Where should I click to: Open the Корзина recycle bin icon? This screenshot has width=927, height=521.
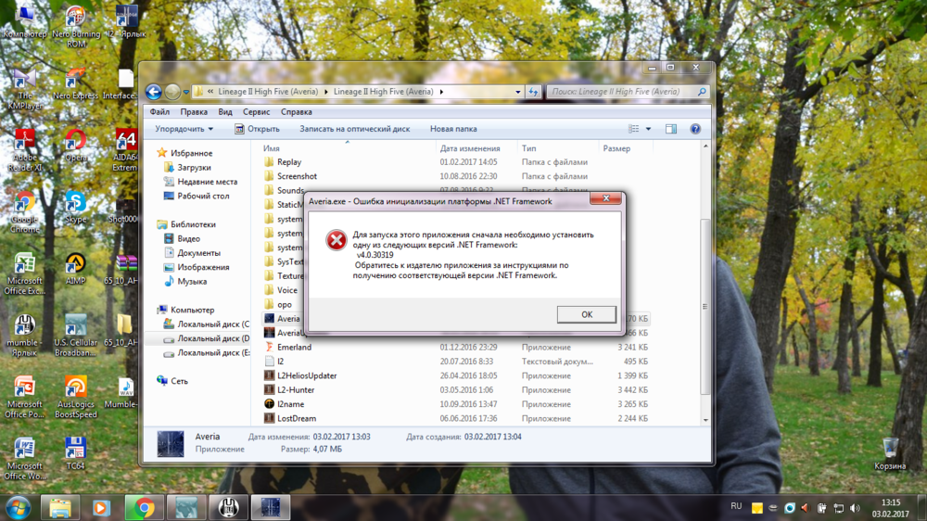tap(890, 451)
